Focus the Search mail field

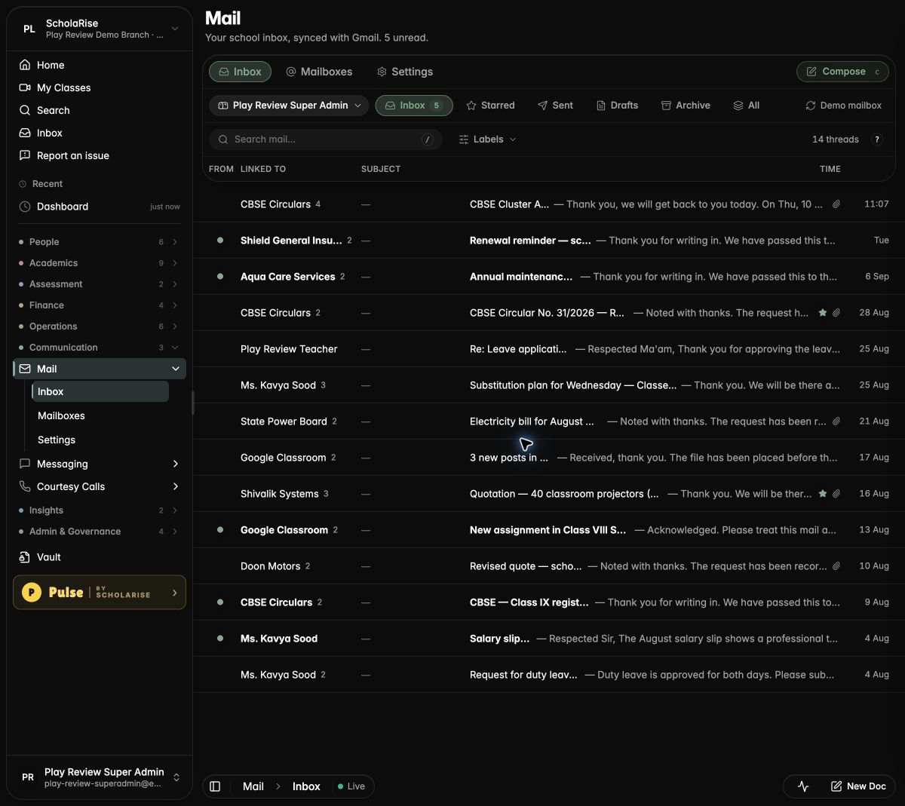(x=326, y=139)
